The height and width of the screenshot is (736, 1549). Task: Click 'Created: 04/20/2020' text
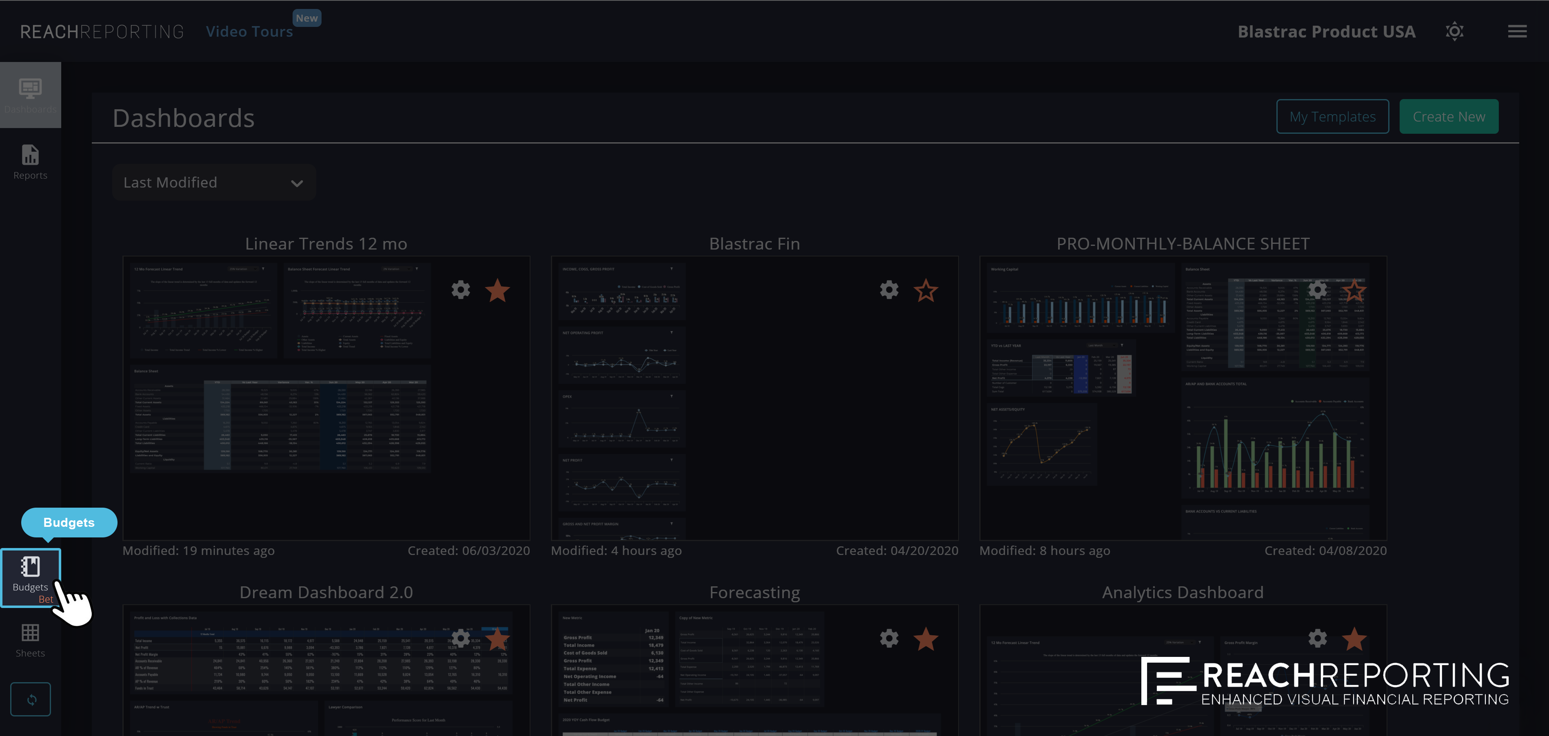pos(897,551)
